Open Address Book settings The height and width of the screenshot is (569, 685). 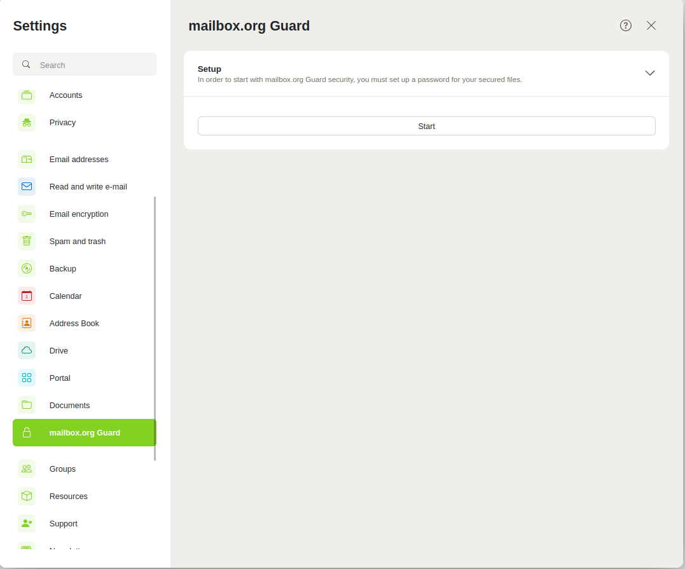coord(85,323)
